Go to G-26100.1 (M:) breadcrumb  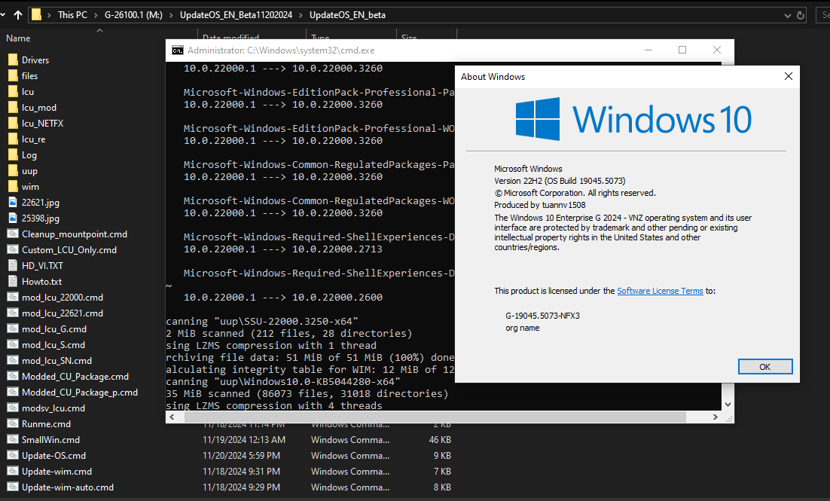[x=133, y=15]
